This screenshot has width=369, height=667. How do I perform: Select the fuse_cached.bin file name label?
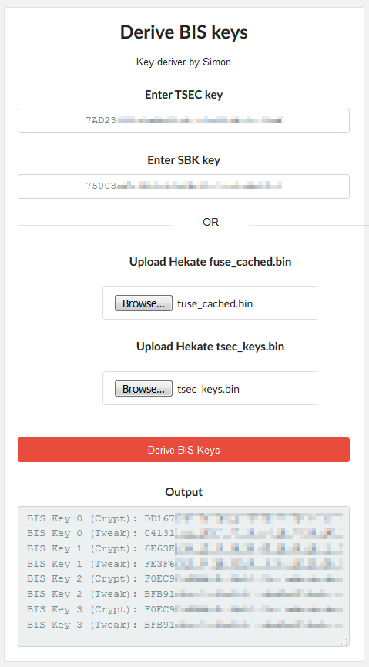215,303
